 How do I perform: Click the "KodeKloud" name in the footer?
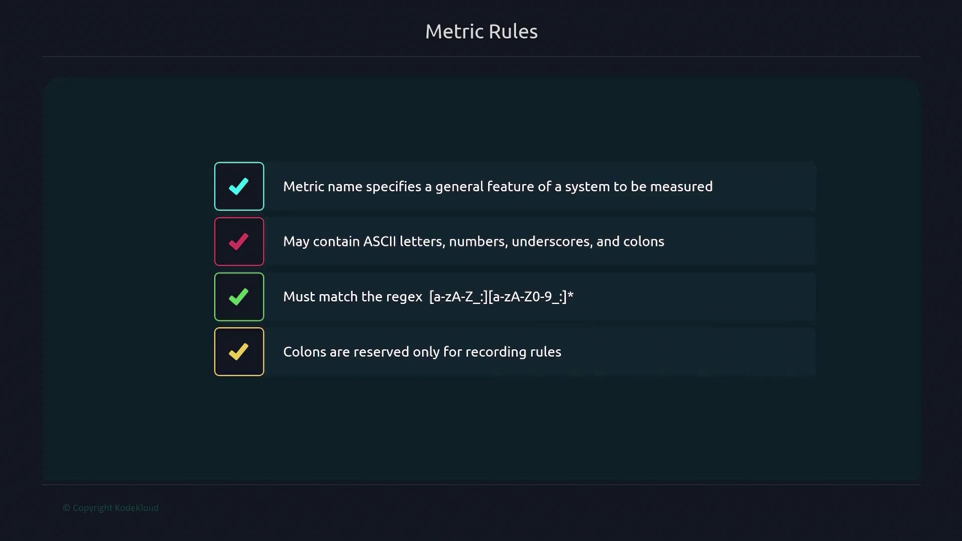137,508
